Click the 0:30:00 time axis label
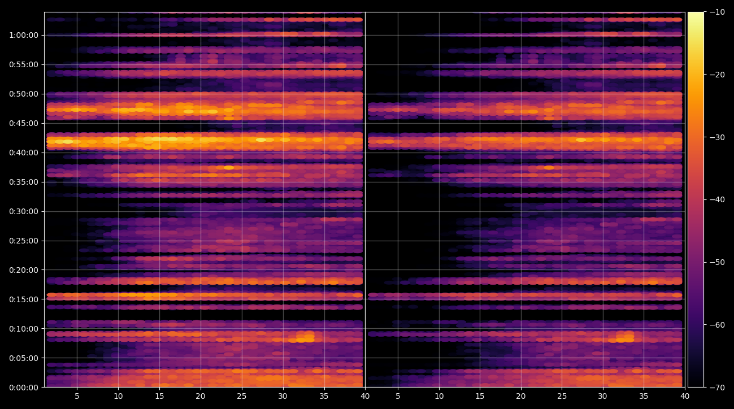 (24, 211)
